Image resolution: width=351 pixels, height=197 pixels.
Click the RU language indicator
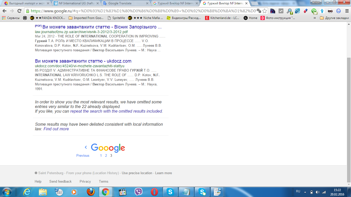298,191
